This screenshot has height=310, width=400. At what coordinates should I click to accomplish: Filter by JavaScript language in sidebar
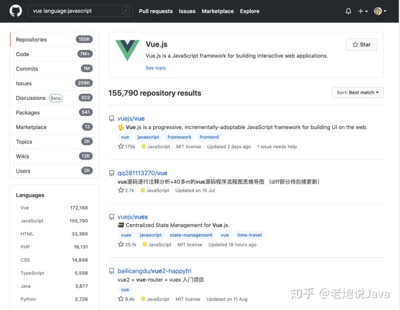pos(54,221)
